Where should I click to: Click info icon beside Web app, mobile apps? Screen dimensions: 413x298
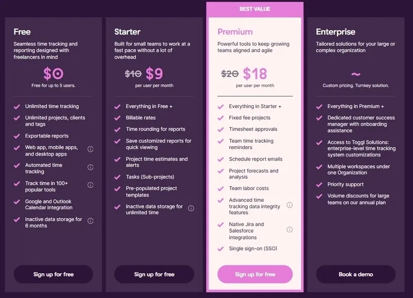tap(90, 149)
